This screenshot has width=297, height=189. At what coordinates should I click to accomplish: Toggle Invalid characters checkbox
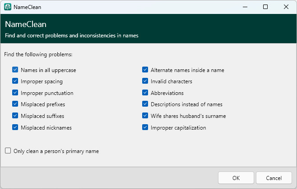145,81
